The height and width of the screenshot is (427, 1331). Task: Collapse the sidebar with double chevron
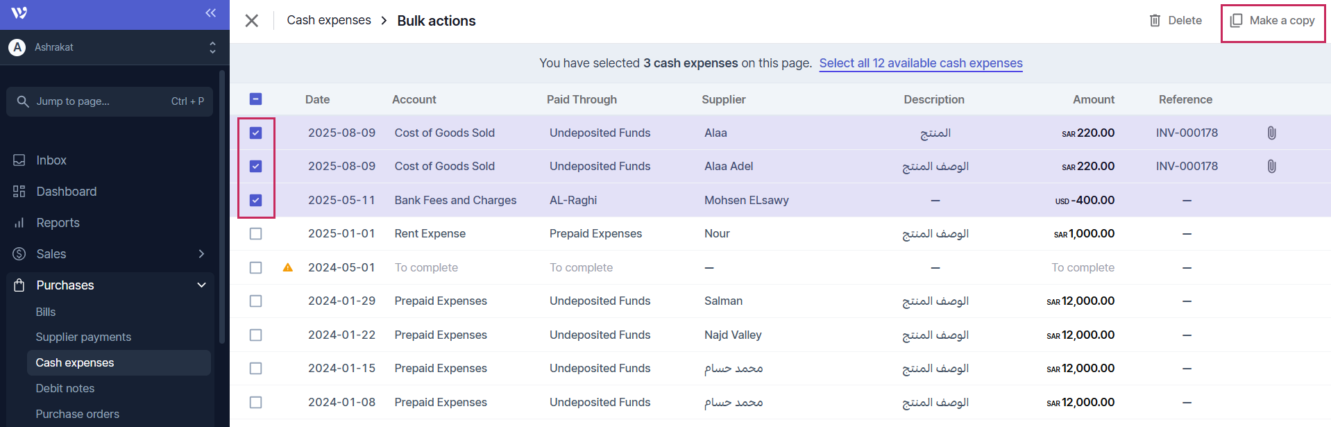point(211,13)
